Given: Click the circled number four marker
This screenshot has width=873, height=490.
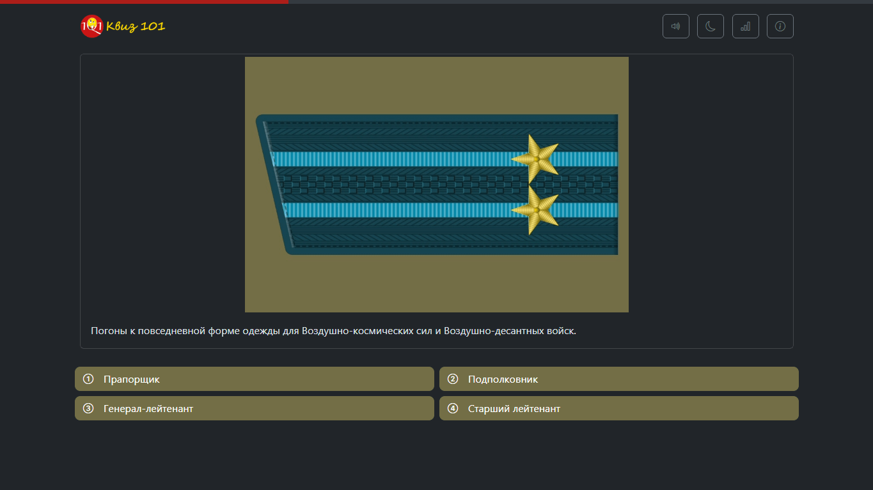Looking at the screenshot, I should pos(453,408).
